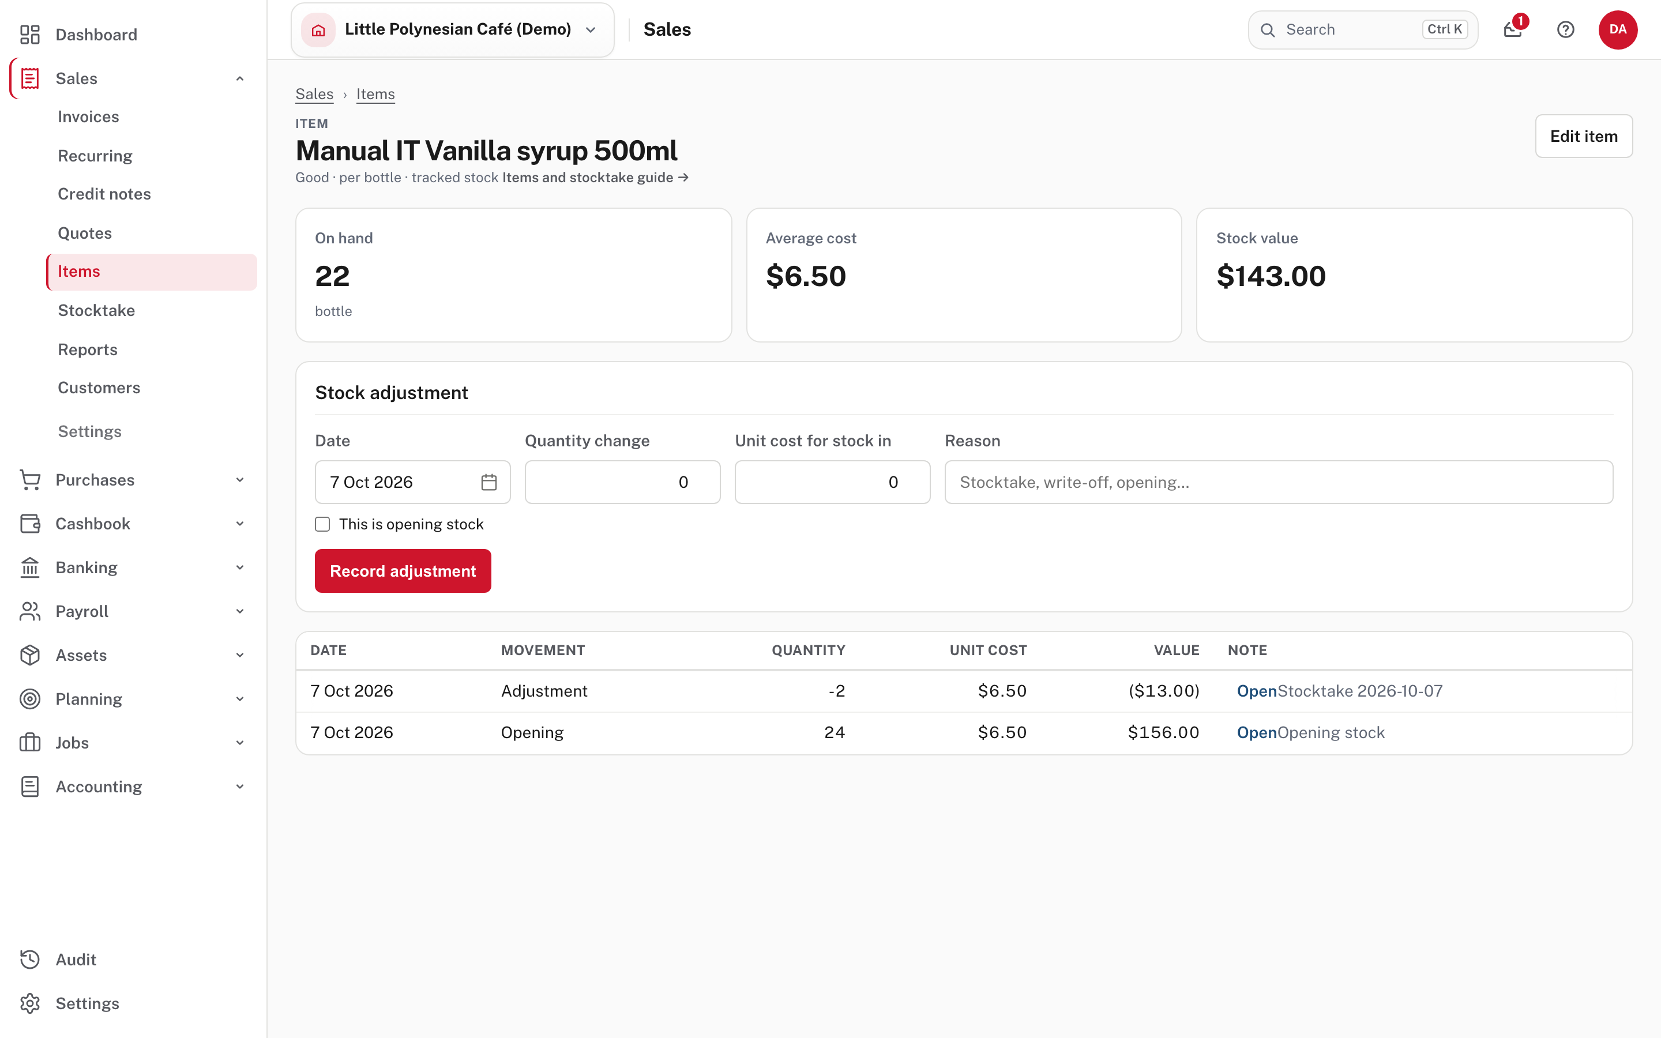
Task: Click the Cashbook wallet icon
Action: click(x=29, y=524)
